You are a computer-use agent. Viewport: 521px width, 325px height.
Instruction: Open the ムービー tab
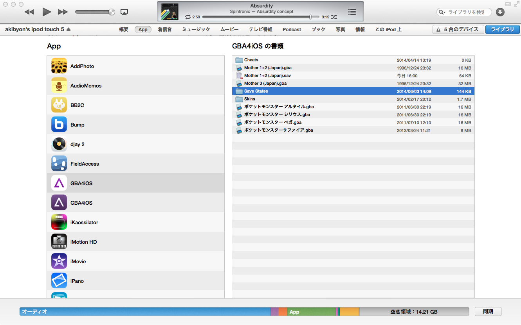[x=229, y=29]
